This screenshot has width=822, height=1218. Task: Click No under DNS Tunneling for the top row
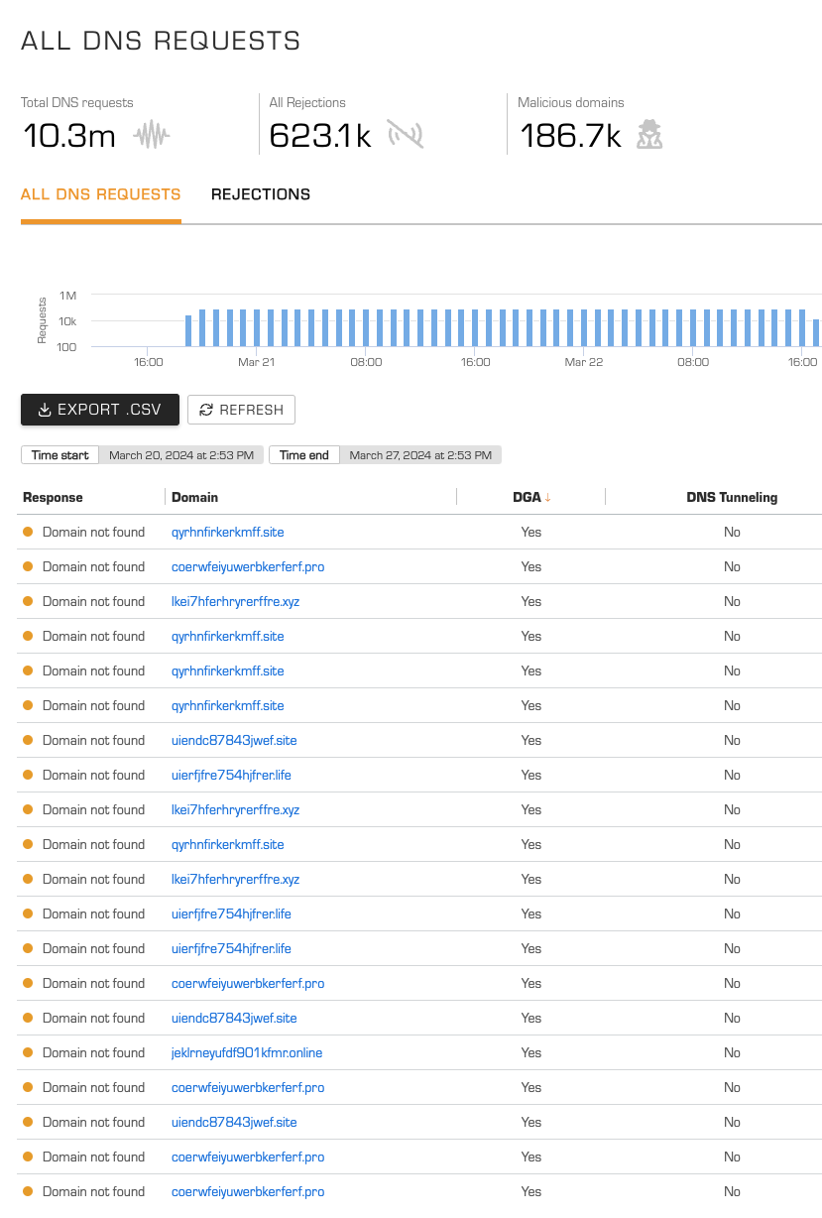[732, 532]
